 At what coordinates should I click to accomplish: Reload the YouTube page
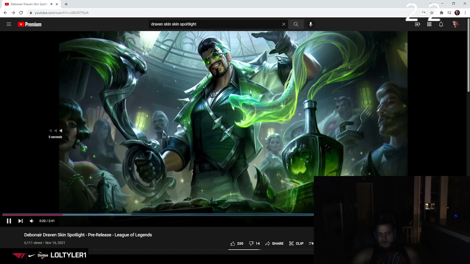click(21, 12)
